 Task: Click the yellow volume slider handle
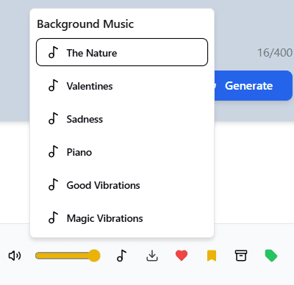coord(94,256)
